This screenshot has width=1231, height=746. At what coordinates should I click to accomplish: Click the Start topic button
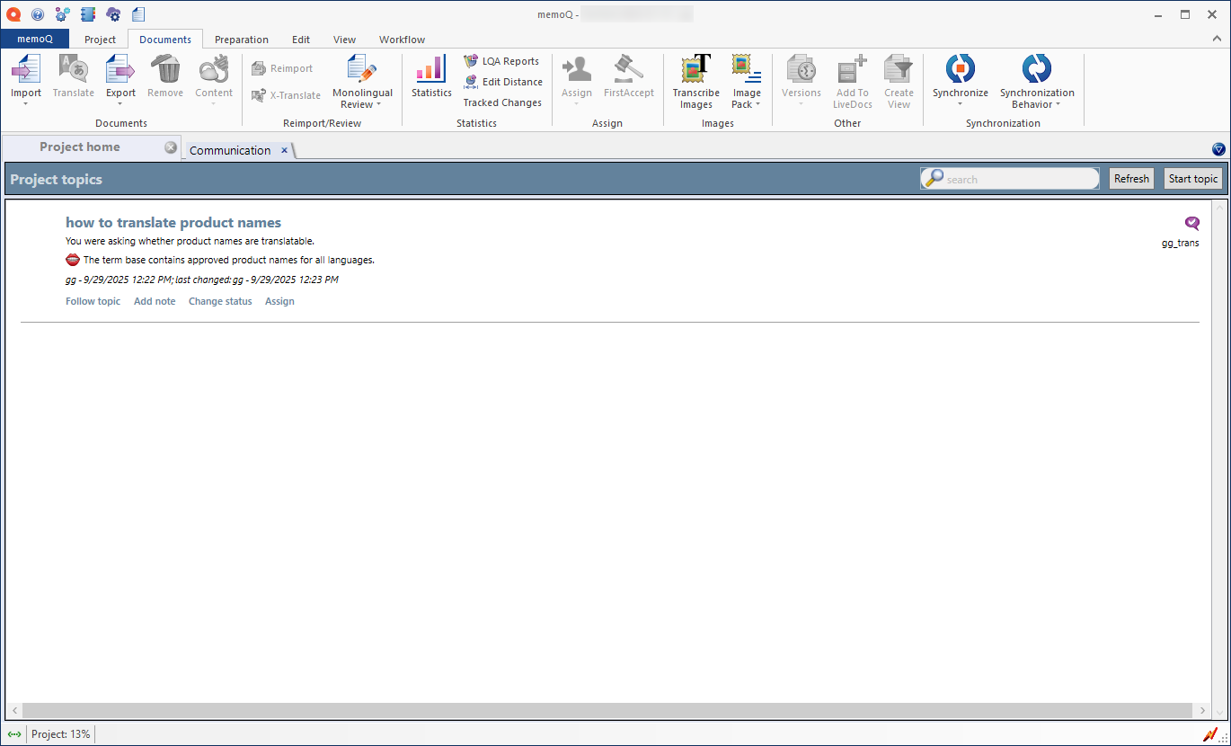coord(1192,179)
